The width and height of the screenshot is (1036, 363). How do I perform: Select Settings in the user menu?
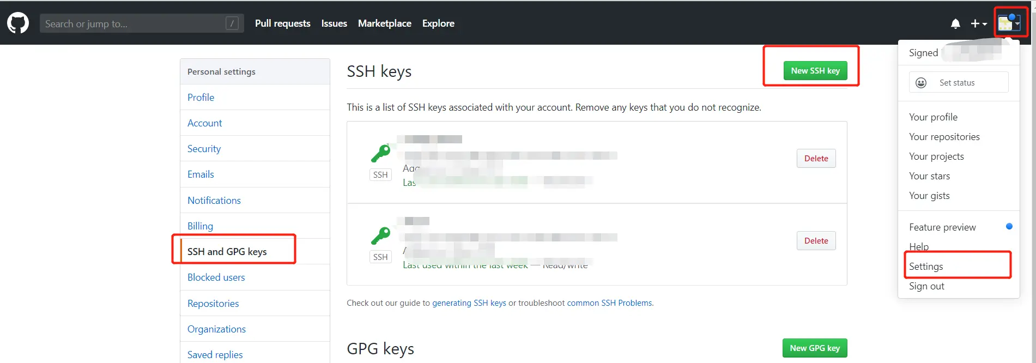click(926, 267)
